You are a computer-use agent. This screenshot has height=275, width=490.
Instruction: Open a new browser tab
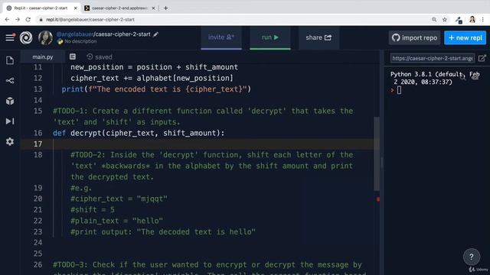[165, 8]
